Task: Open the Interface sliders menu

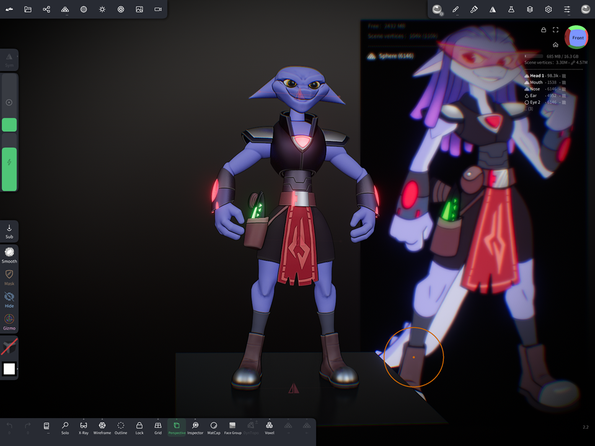Action: click(567, 9)
